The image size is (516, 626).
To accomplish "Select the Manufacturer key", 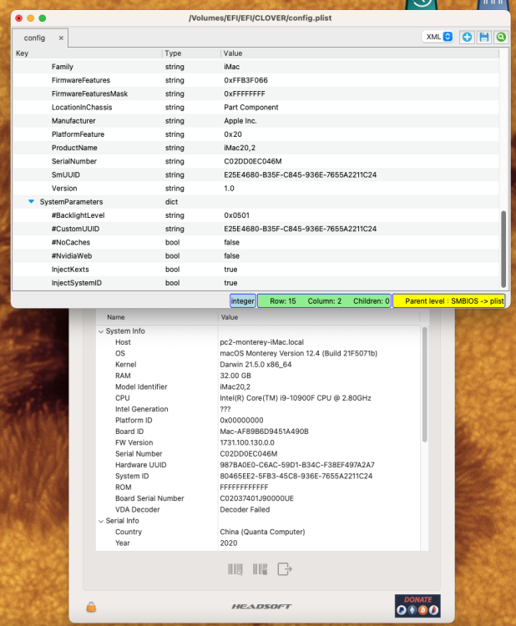I will (x=73, y=120).
